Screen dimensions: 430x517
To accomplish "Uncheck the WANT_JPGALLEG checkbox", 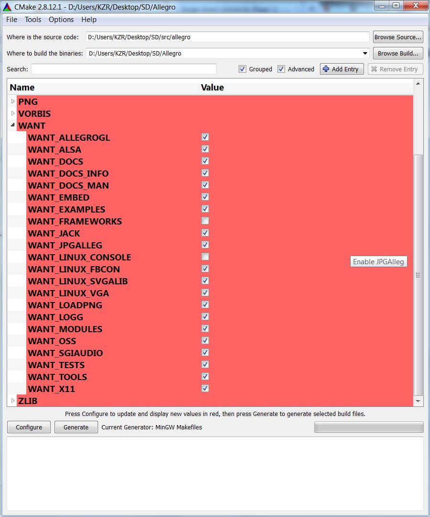I will click(205, 245).
